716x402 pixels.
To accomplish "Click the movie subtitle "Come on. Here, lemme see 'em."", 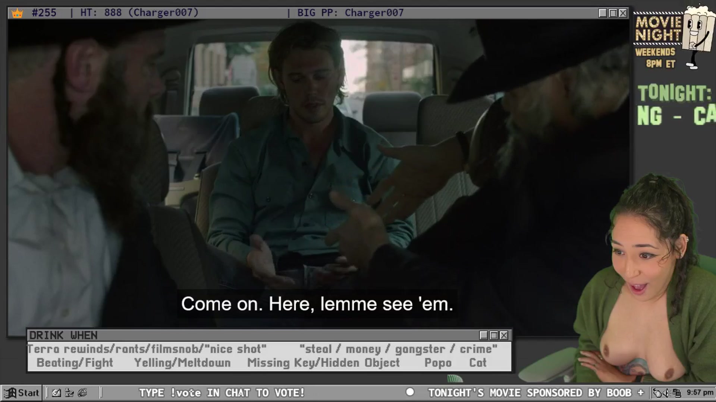I will 317,304.
